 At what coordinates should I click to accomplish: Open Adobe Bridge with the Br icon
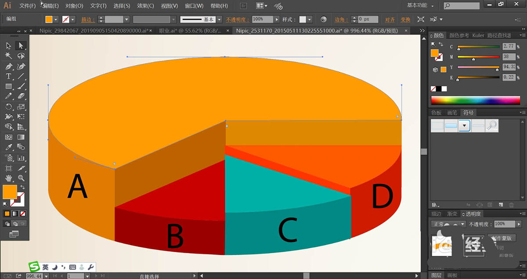(x=244, y=6)
